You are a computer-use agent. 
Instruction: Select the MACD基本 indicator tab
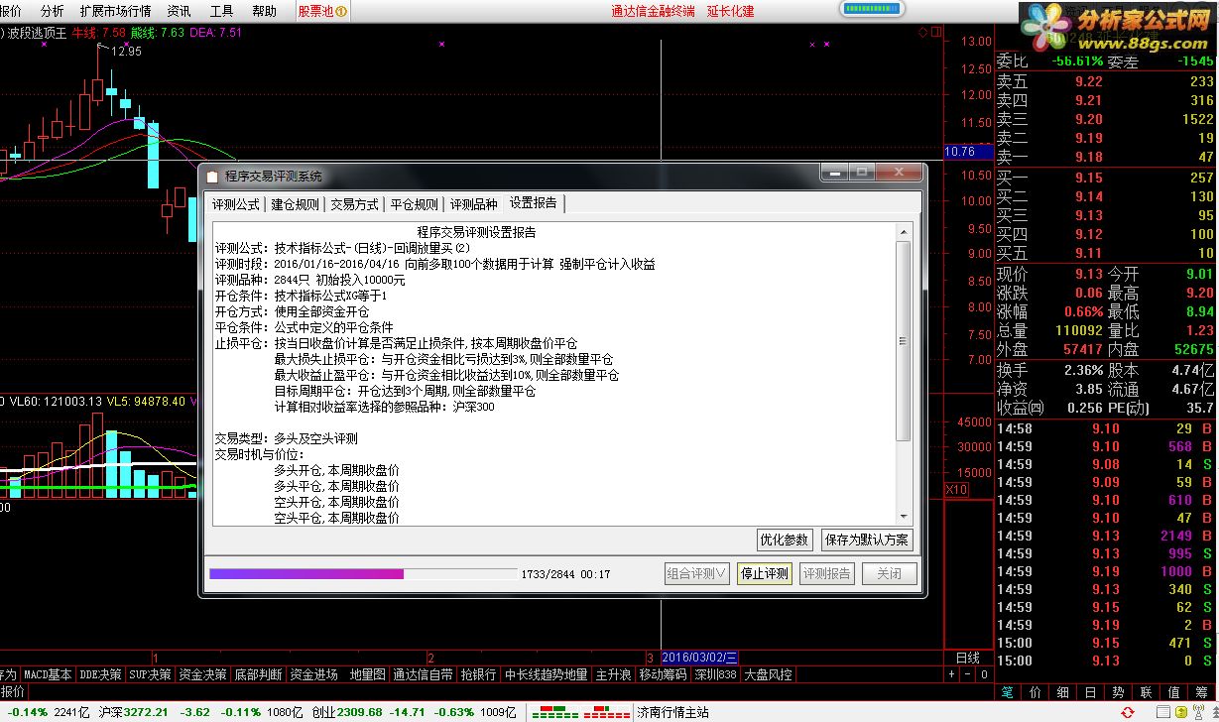49,674
